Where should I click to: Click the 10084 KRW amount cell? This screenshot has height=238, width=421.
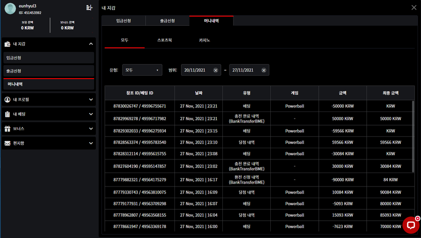[343, 192]
